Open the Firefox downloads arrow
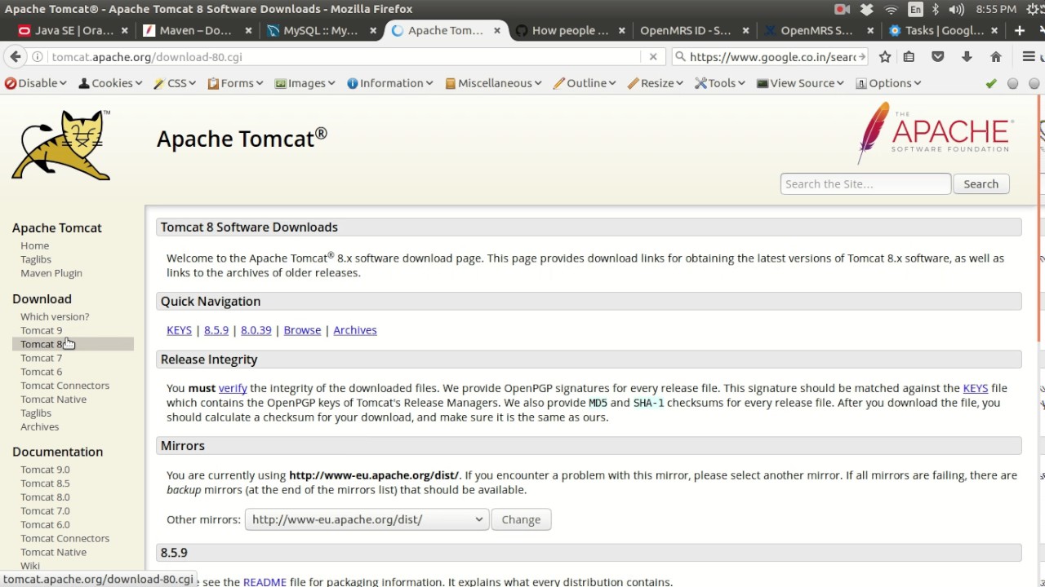1045x587 pixels. pyautogui.click(x=967, y=57)
